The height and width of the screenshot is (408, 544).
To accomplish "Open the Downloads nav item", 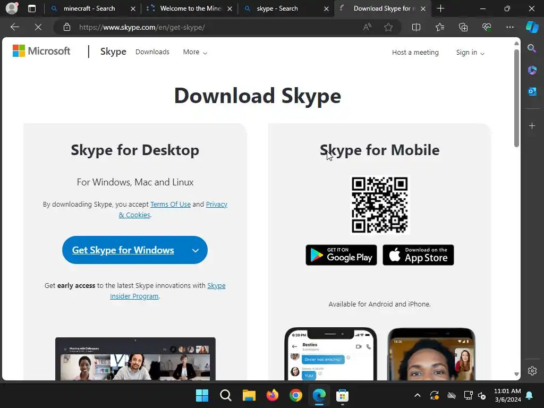I will (x=152, y=52).
